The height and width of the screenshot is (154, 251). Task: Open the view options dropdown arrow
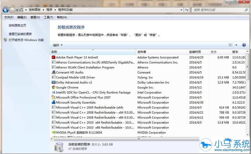(236, 45)
